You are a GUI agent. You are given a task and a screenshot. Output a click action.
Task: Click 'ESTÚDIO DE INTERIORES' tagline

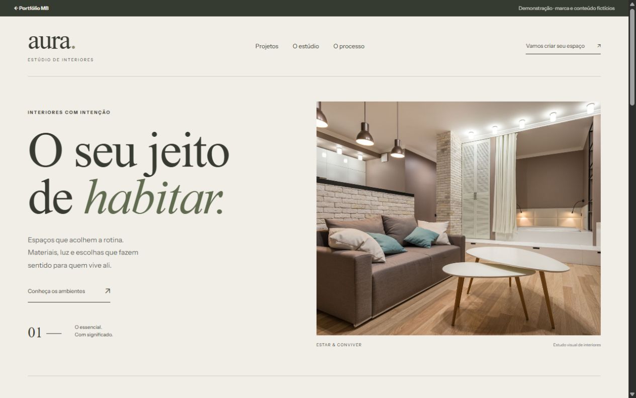coord(60,60)
